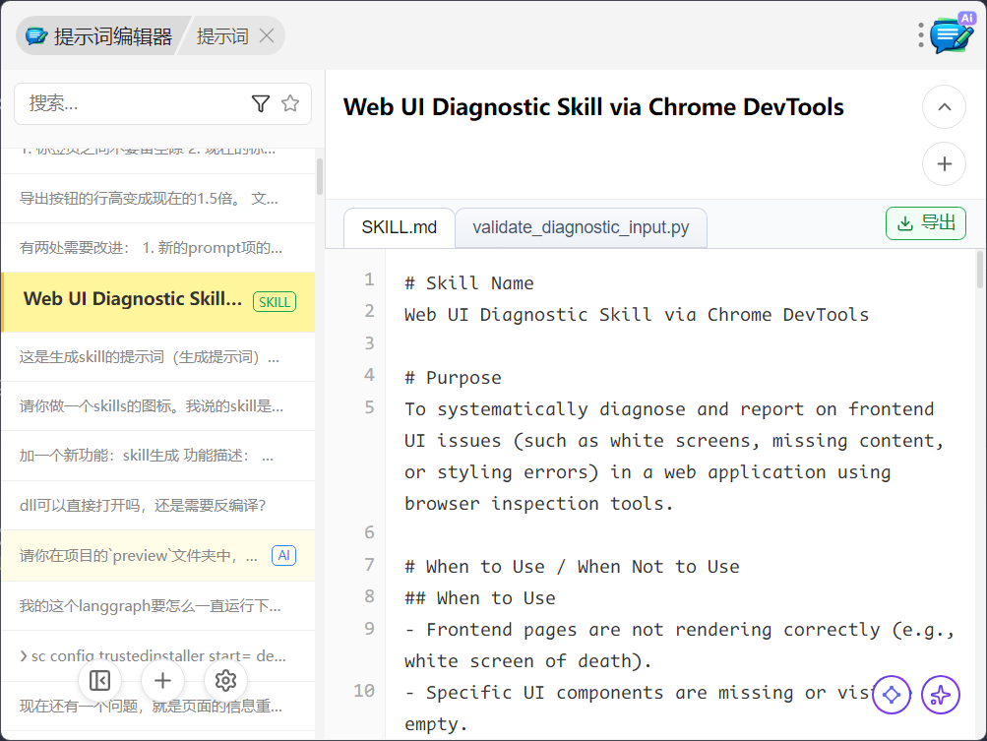Open the three-dot more options menu
The height and width of the screenshot is (741, 987).
tap(921, 35)
